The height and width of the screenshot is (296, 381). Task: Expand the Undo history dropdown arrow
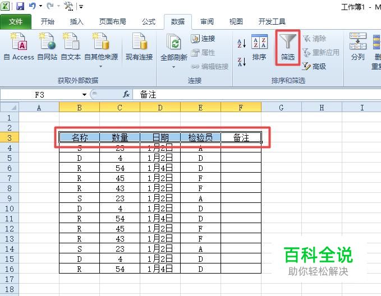pyautogui.click(x=40, y=6)
